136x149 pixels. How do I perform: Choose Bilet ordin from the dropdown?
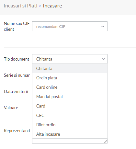click(x=70, y=125)
